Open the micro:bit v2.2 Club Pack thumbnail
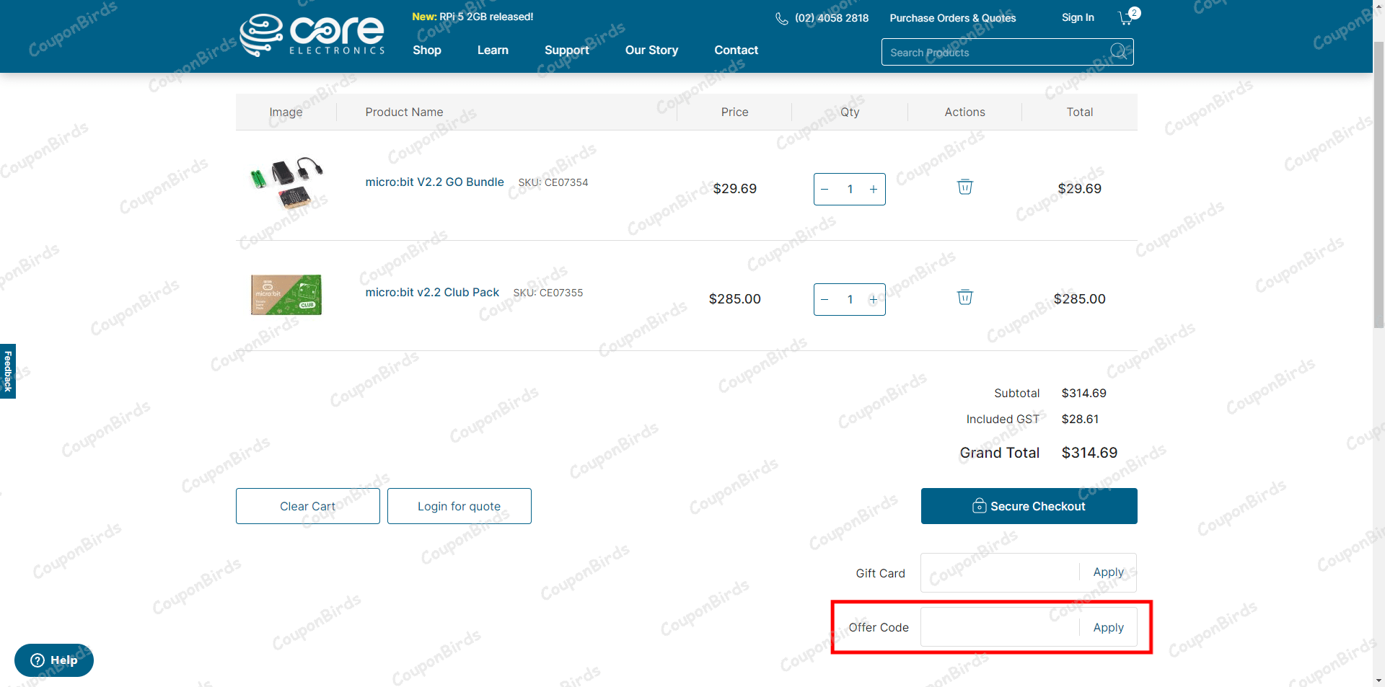1385x687 pixels. [x=286, y=295]
